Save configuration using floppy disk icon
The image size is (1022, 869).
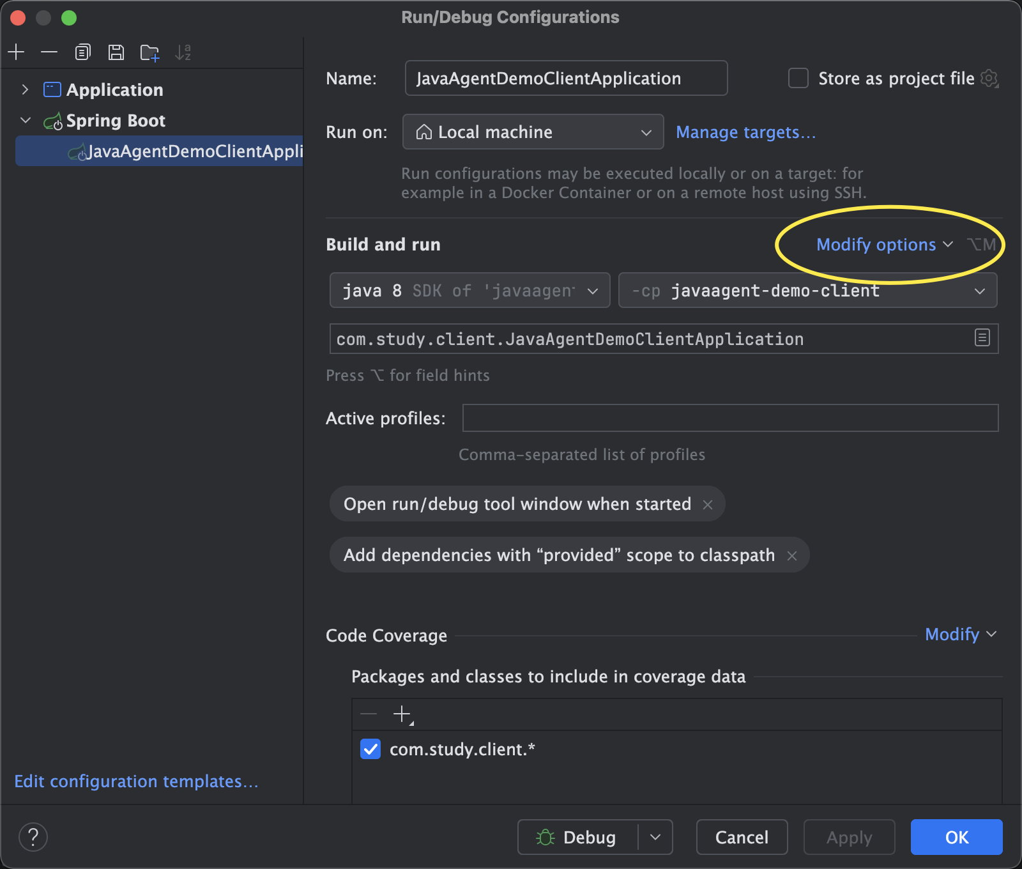click(116, 52)
